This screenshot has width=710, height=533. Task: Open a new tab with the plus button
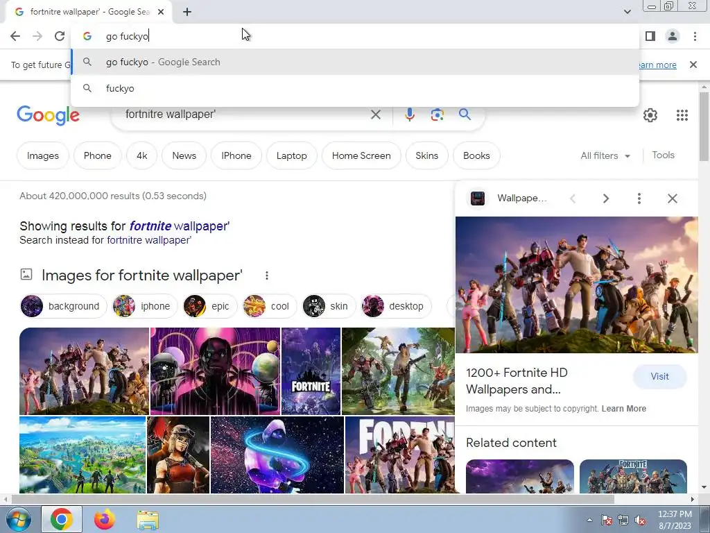coord(187,12)
